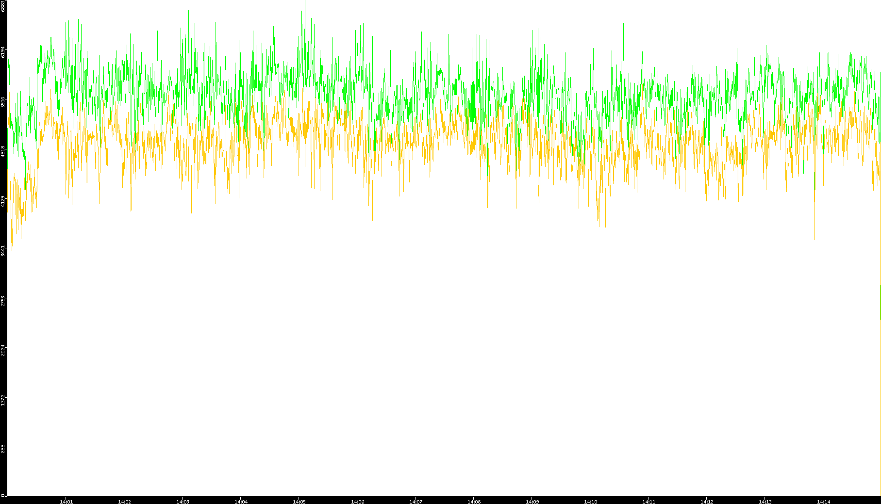
Task: Pick the 14:07 time marker
Action: [x=416, y=502]
